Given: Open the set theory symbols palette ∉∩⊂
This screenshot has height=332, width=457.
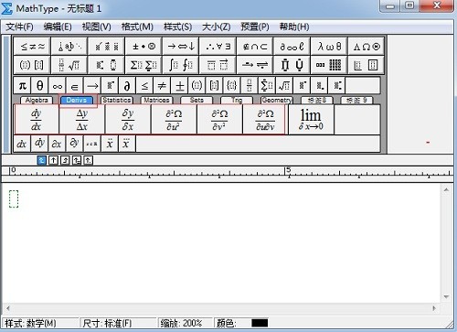Looking at the screenshot, I should click(255, 47).
